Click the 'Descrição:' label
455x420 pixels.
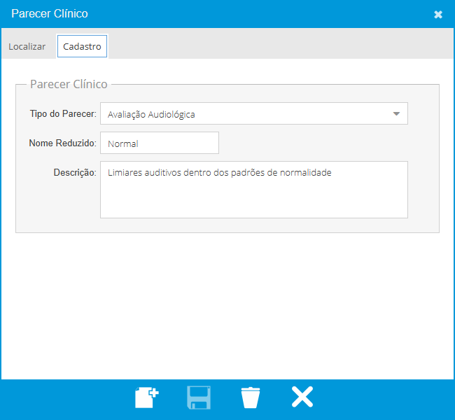pos(74,172)
